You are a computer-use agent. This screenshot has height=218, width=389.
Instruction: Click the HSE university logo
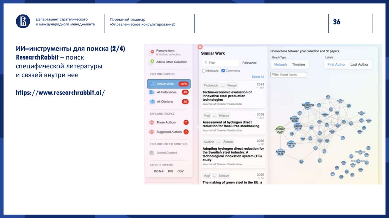[x=23, y=21]
